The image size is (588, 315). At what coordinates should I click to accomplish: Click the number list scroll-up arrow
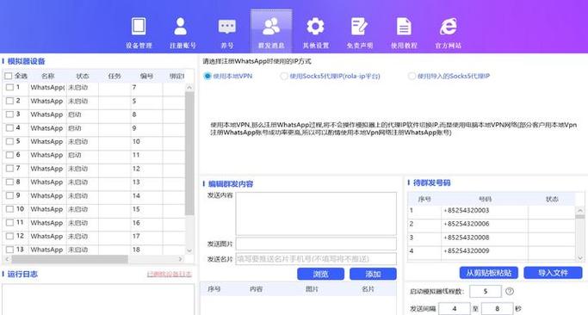click(580, 210)
